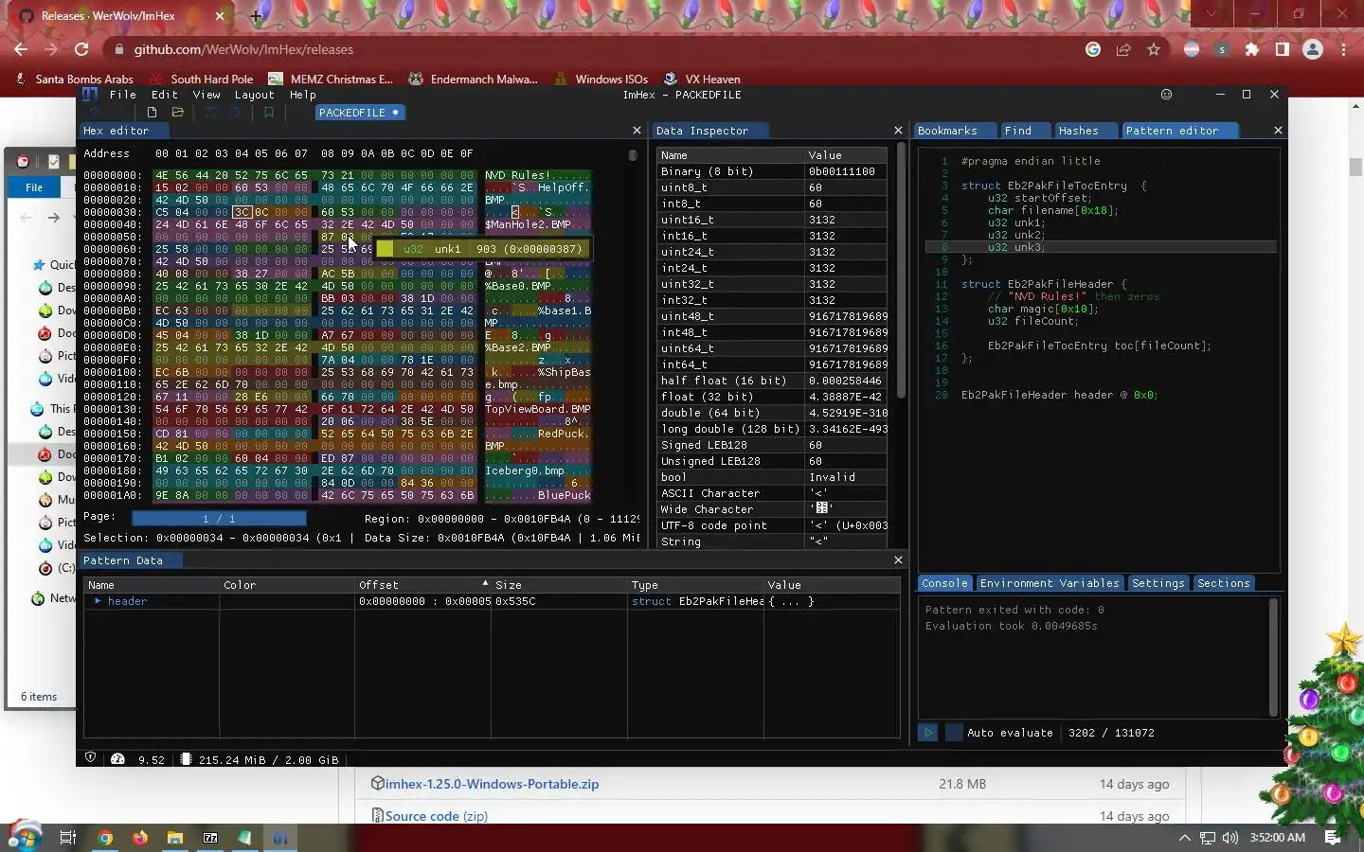Click the bookmark icon in ImHex toolbar

point(269,113)
